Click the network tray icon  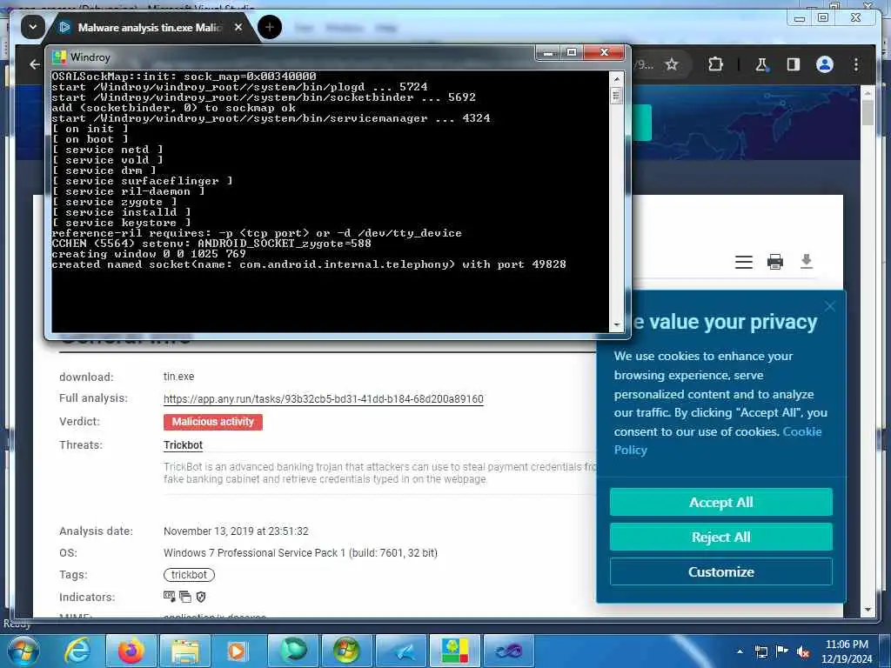[x=761, y=652]
